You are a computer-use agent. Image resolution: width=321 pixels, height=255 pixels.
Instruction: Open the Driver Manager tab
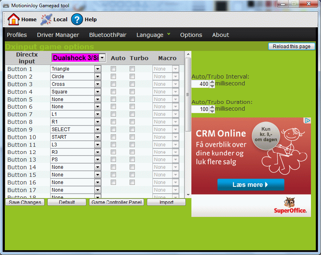[58, 35]
